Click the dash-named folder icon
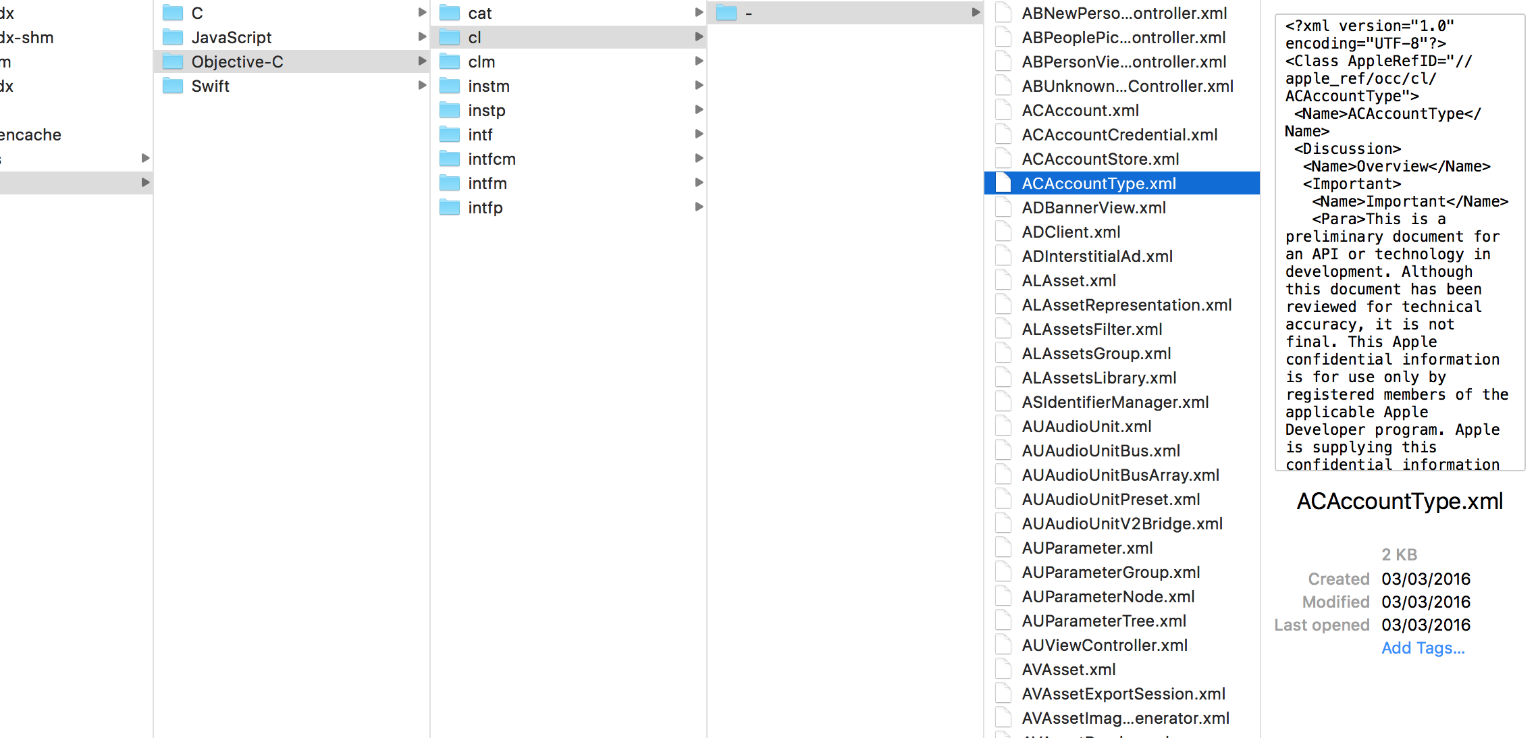The width and height of the screenshot is (1538, 738). point(726,13)
